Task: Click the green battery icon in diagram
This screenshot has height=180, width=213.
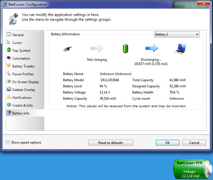Action: click(125, 49)
